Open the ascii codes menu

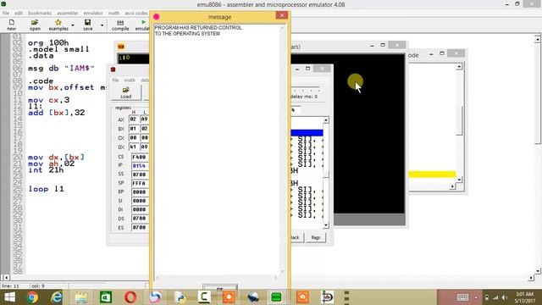click(x=136, y=13)
